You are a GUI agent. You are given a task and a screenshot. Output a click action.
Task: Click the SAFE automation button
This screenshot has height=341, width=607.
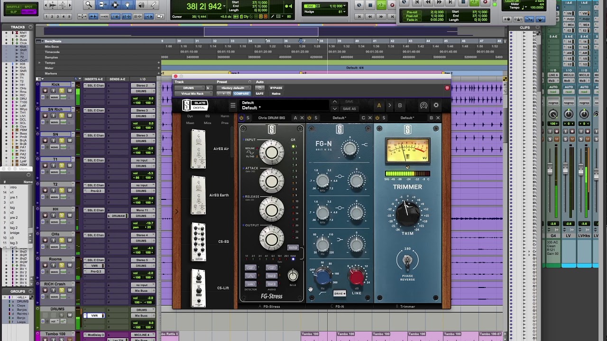point(259,94)
